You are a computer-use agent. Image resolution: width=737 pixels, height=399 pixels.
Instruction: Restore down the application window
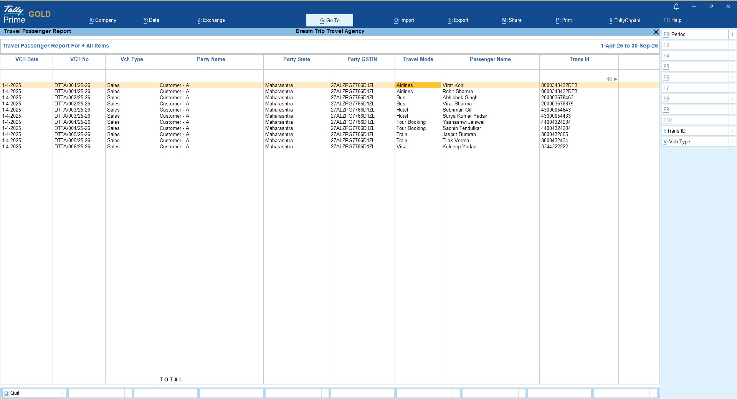[x=711, y=7]
